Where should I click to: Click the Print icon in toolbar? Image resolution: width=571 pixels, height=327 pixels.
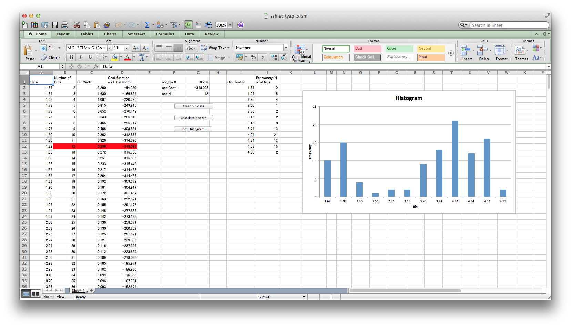(64, 25)
